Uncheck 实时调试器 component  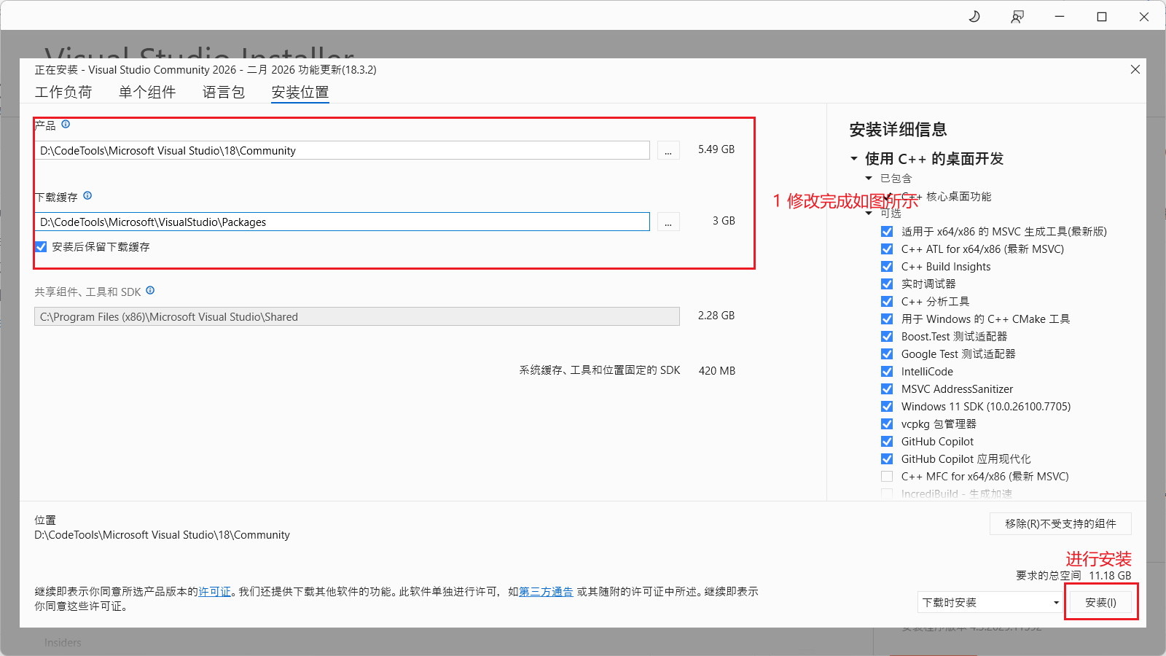pos(887,284)
